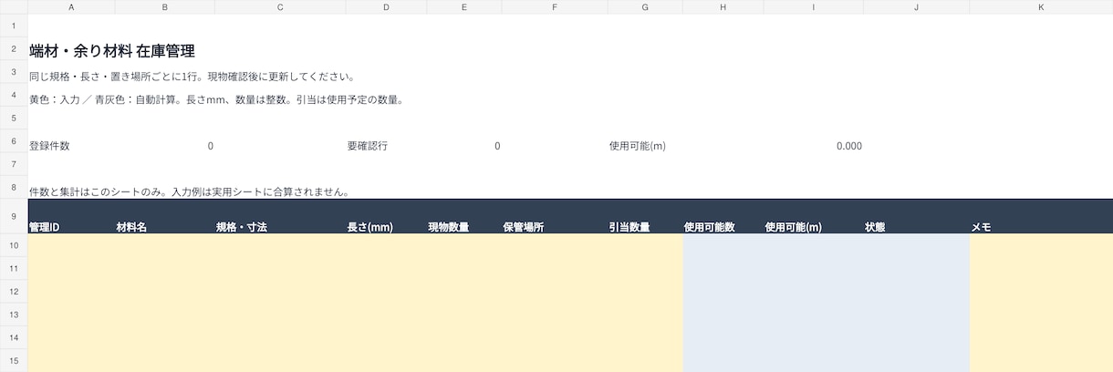Select column H header

click(x=723, y=6)
